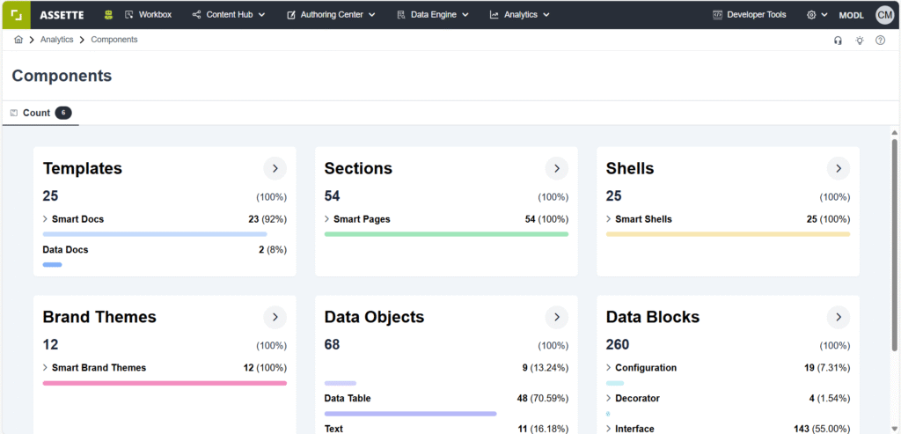Image resolution: width=901 pixels, height=434 pixels.
Task: Click the Data Table purple progress bar
Action: [x=410, y=413]
